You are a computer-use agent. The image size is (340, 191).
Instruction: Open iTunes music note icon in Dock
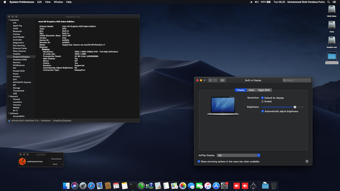208,186
